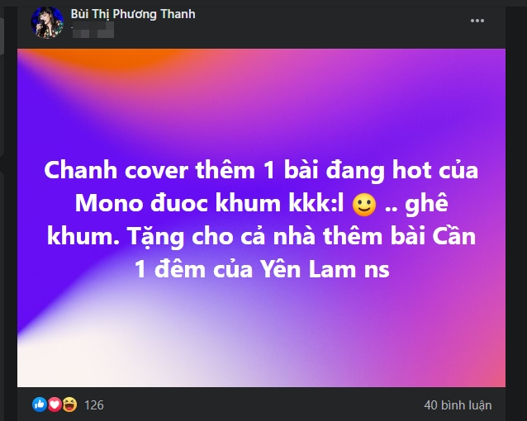Image resolution: width=527 pixels, height=421 pixels.
Task: Open the three-dot post options menu
Action: pyautogui.click(x=477, y=21)
